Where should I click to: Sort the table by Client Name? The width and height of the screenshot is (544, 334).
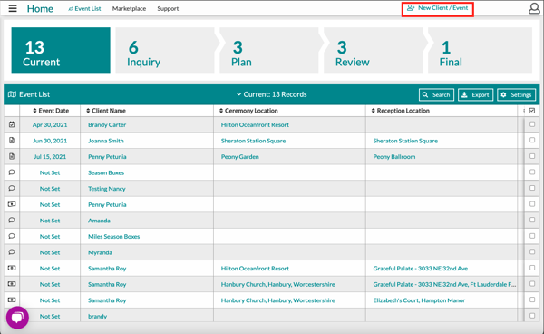pyautogui.click(x=106, y=111)
